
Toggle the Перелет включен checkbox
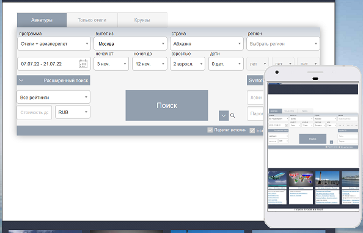[210, 130]
